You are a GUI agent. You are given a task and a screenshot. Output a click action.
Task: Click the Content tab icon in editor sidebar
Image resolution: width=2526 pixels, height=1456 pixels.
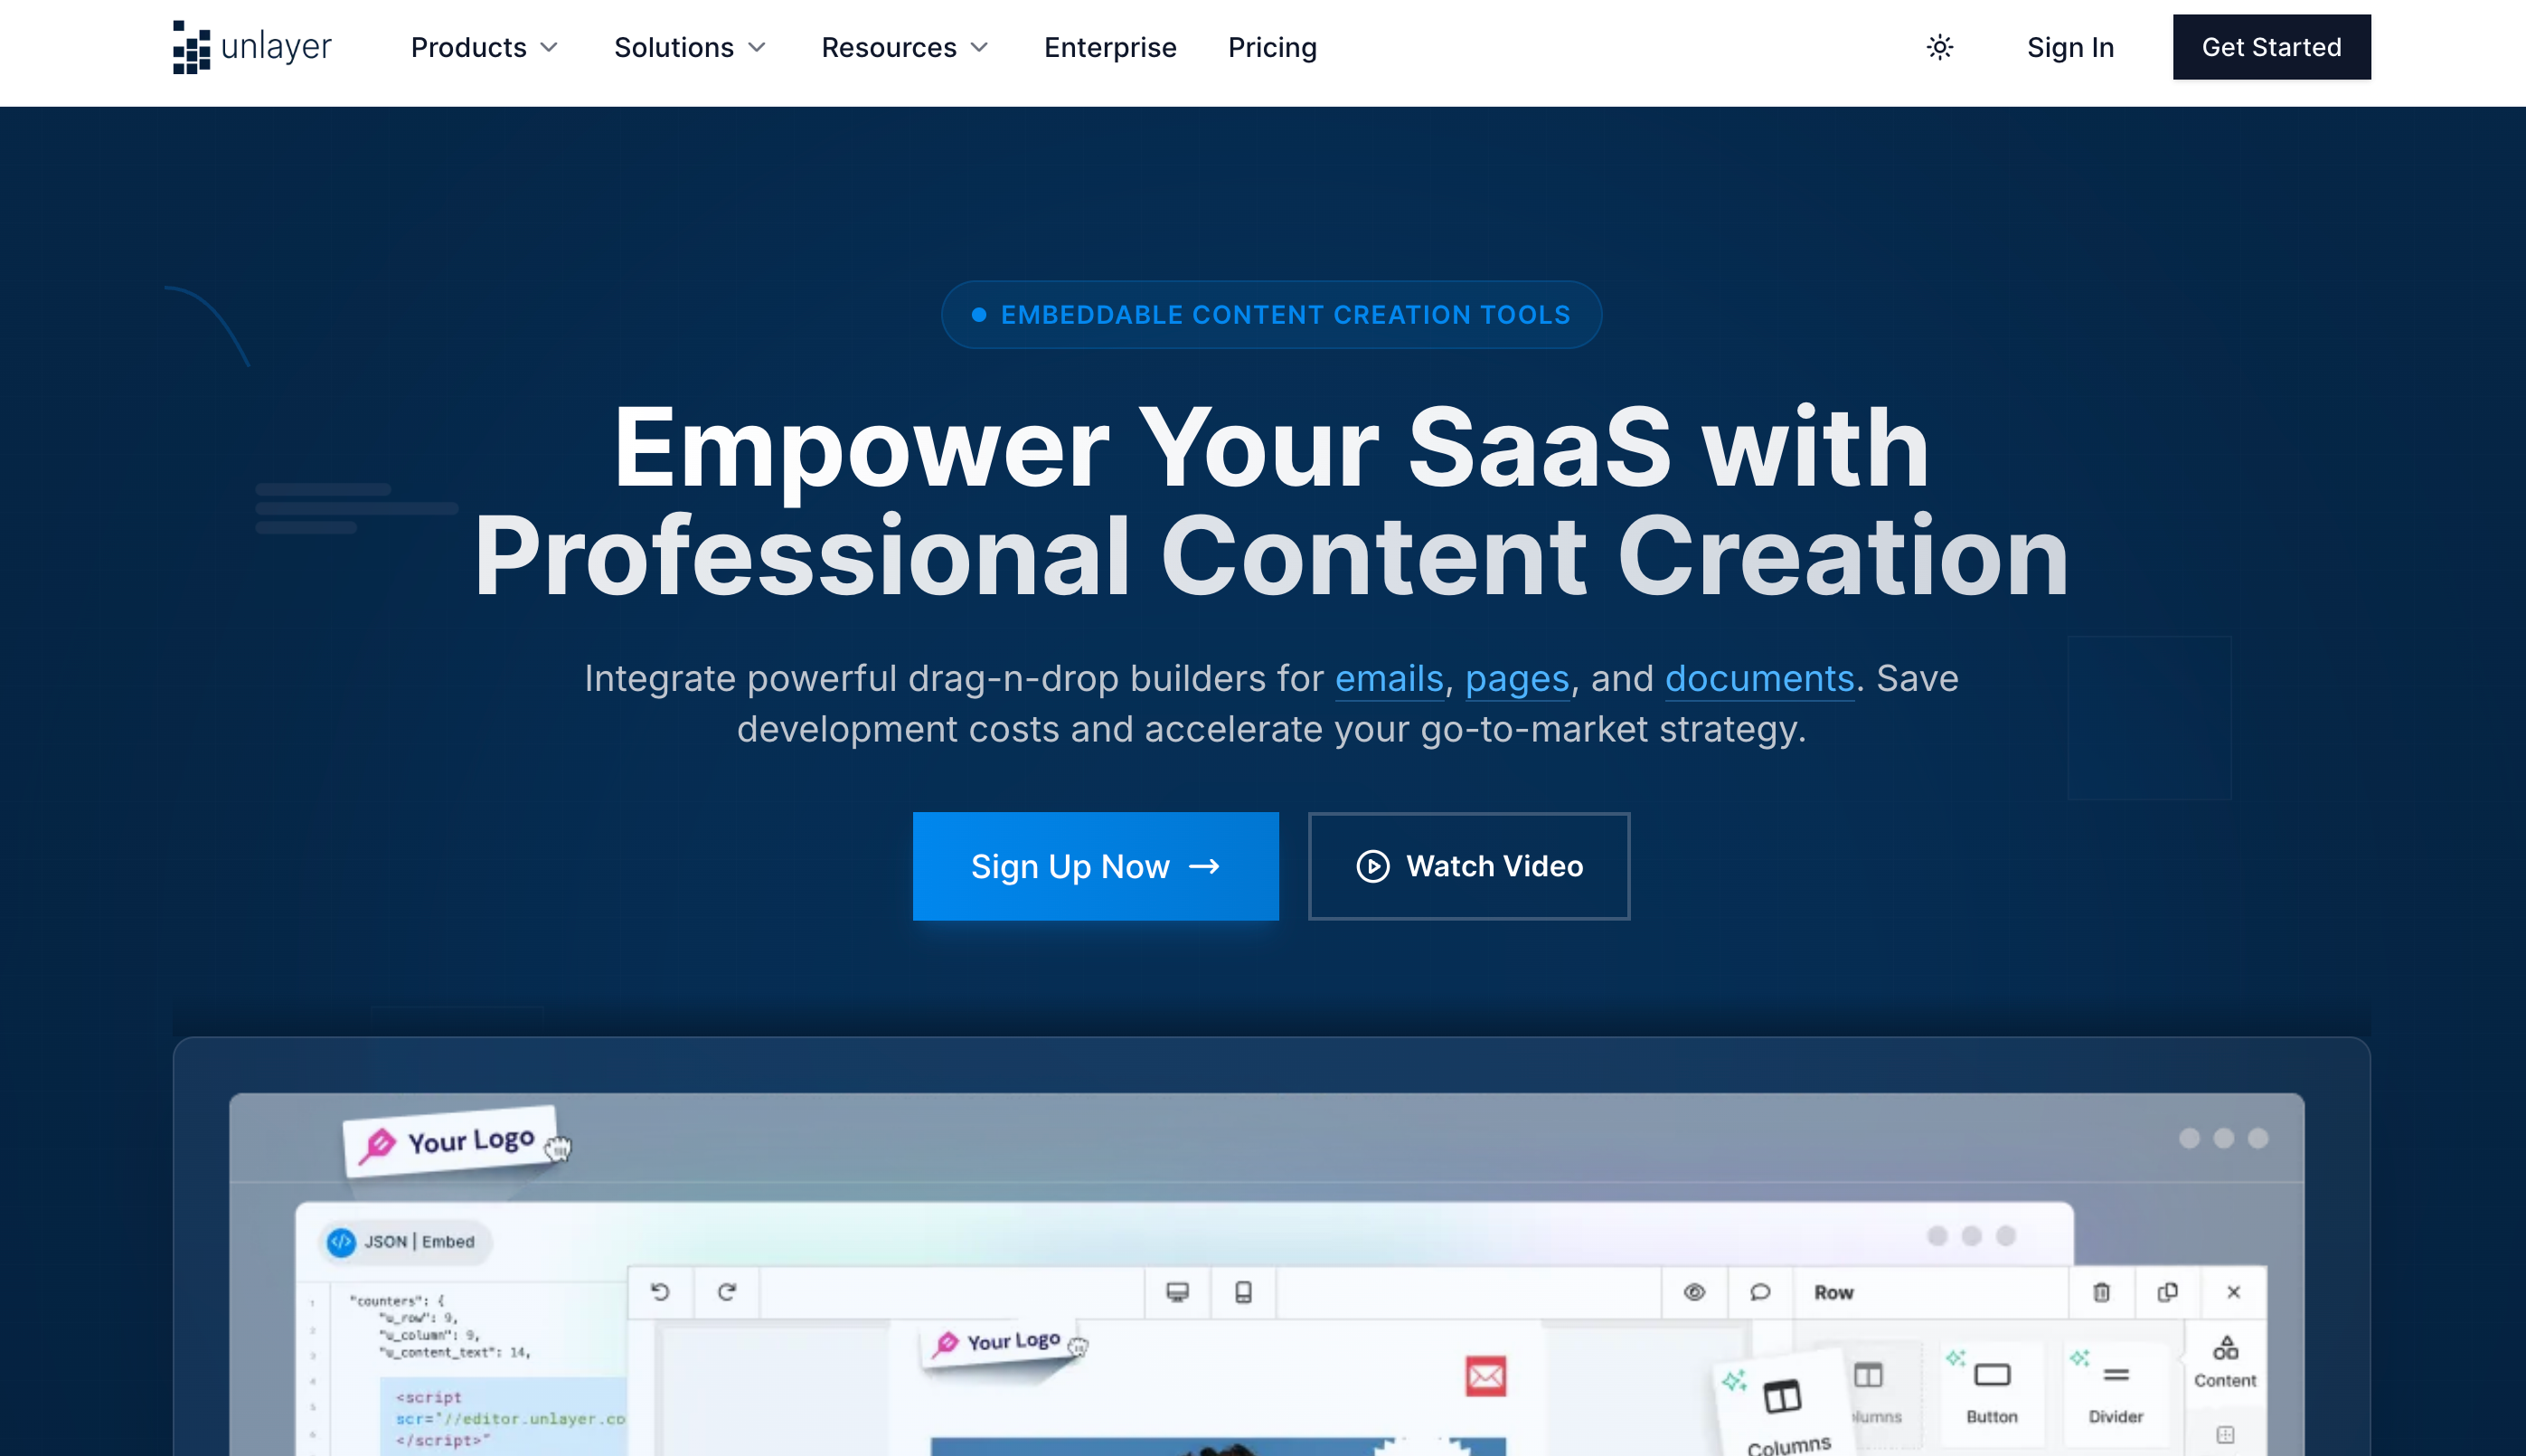2224,1360
